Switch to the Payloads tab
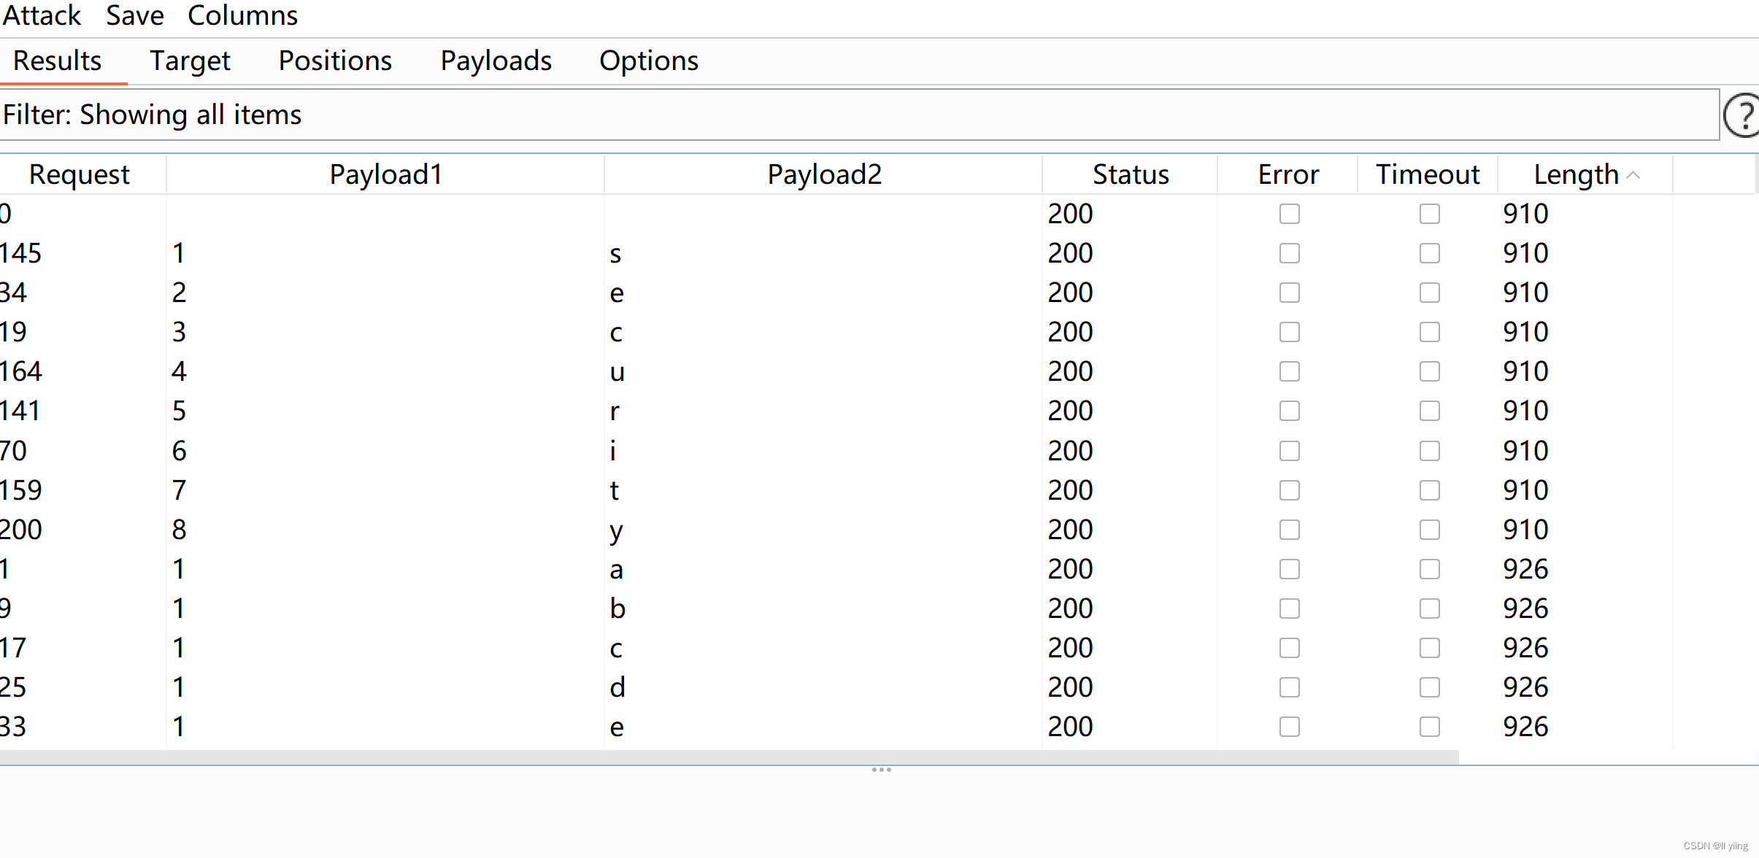 point(496,61)
